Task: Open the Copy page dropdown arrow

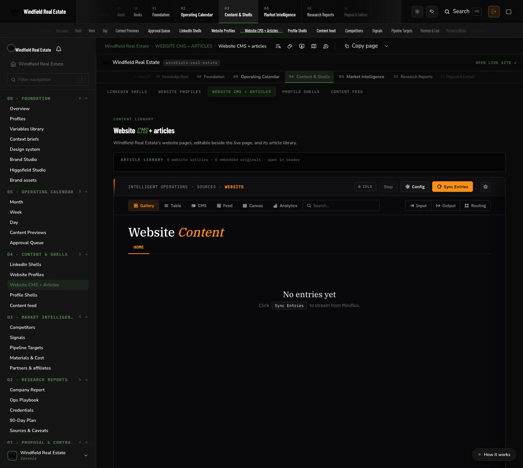Action: tap(386, 46)
